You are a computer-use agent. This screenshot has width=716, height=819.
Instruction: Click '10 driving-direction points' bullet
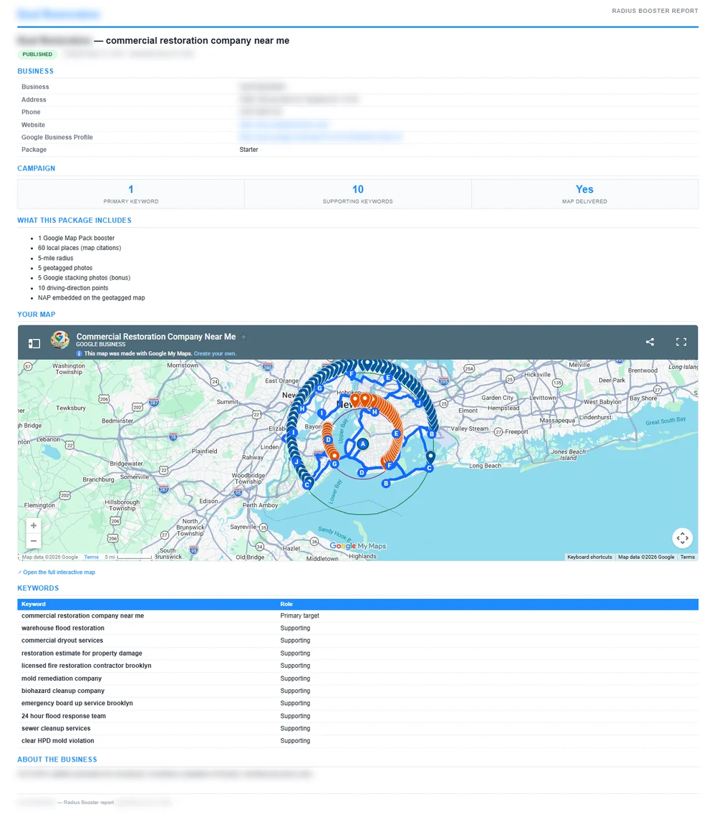73,288
